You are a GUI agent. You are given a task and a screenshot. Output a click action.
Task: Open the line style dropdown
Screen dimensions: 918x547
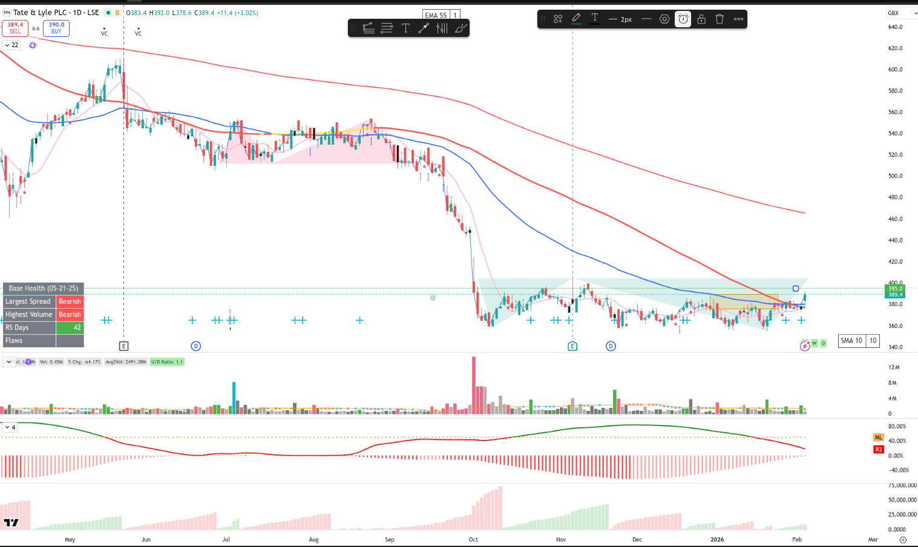click(646, 19)
